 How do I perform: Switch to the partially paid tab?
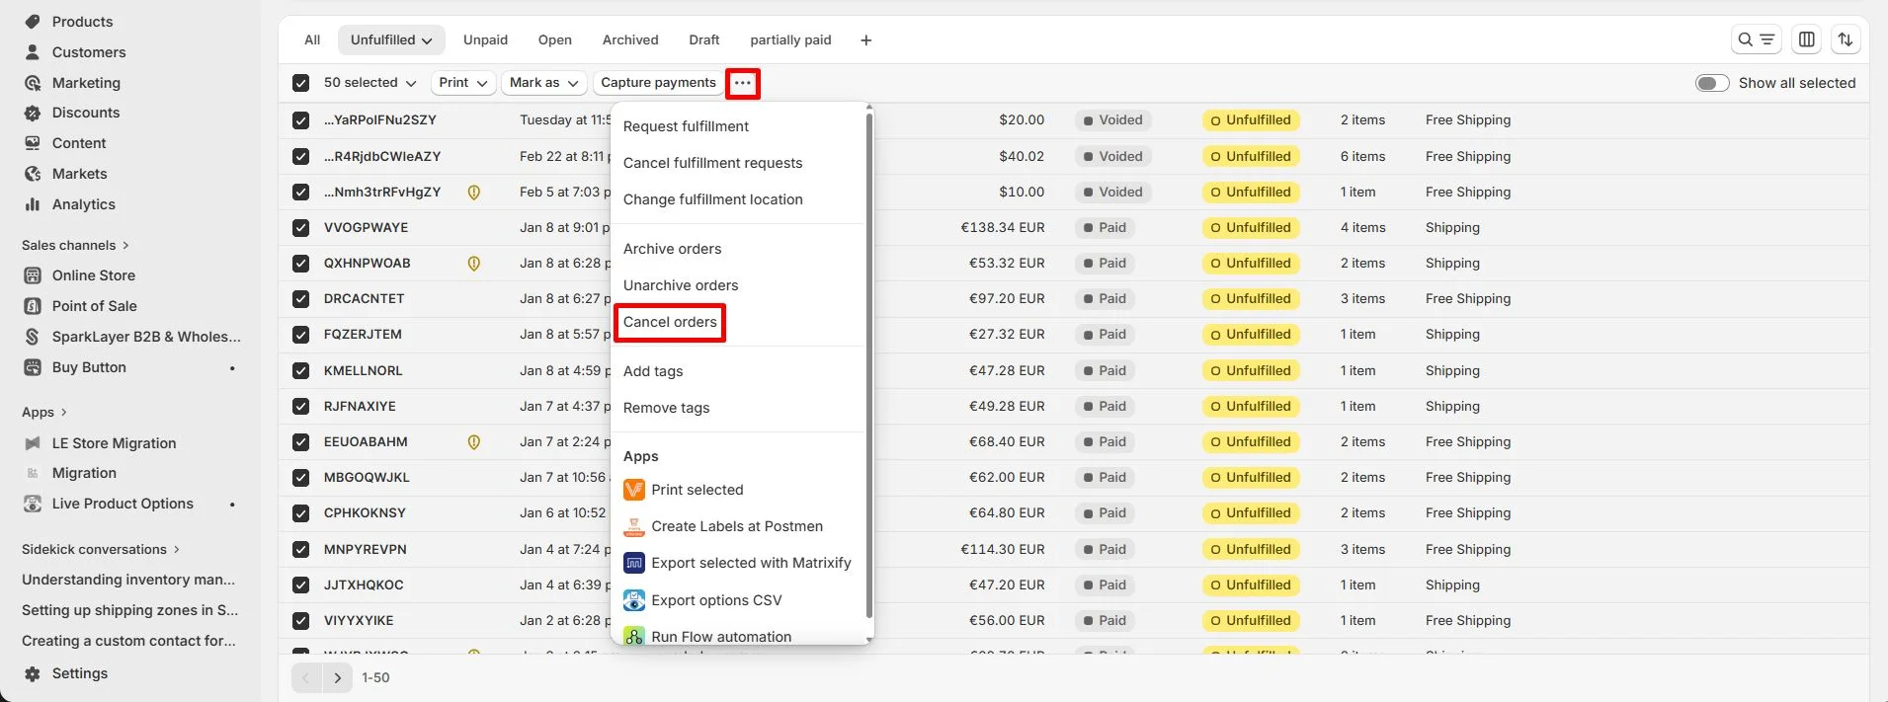pyautogui.click(x=790, y=40)
